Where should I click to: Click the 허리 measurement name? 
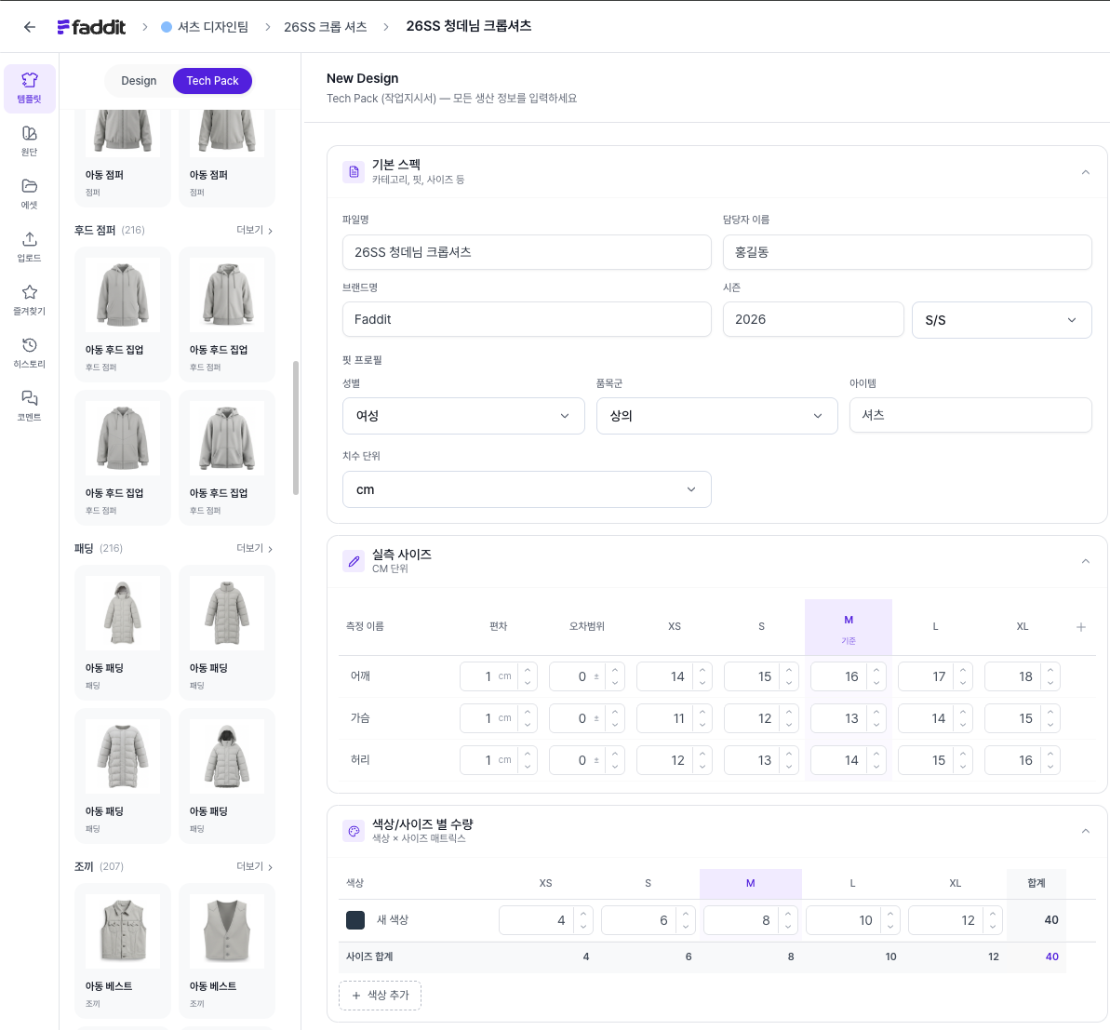point(360,759)
